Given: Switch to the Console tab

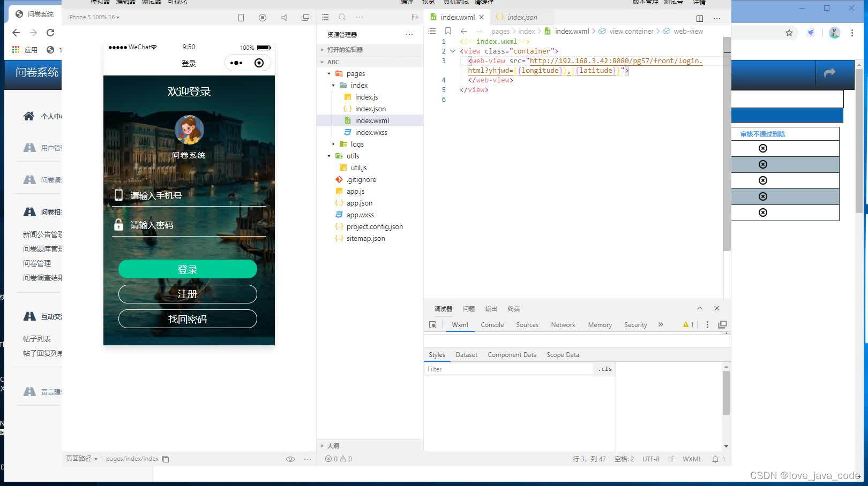Looking at the screenshot, I should pos(492,325).
